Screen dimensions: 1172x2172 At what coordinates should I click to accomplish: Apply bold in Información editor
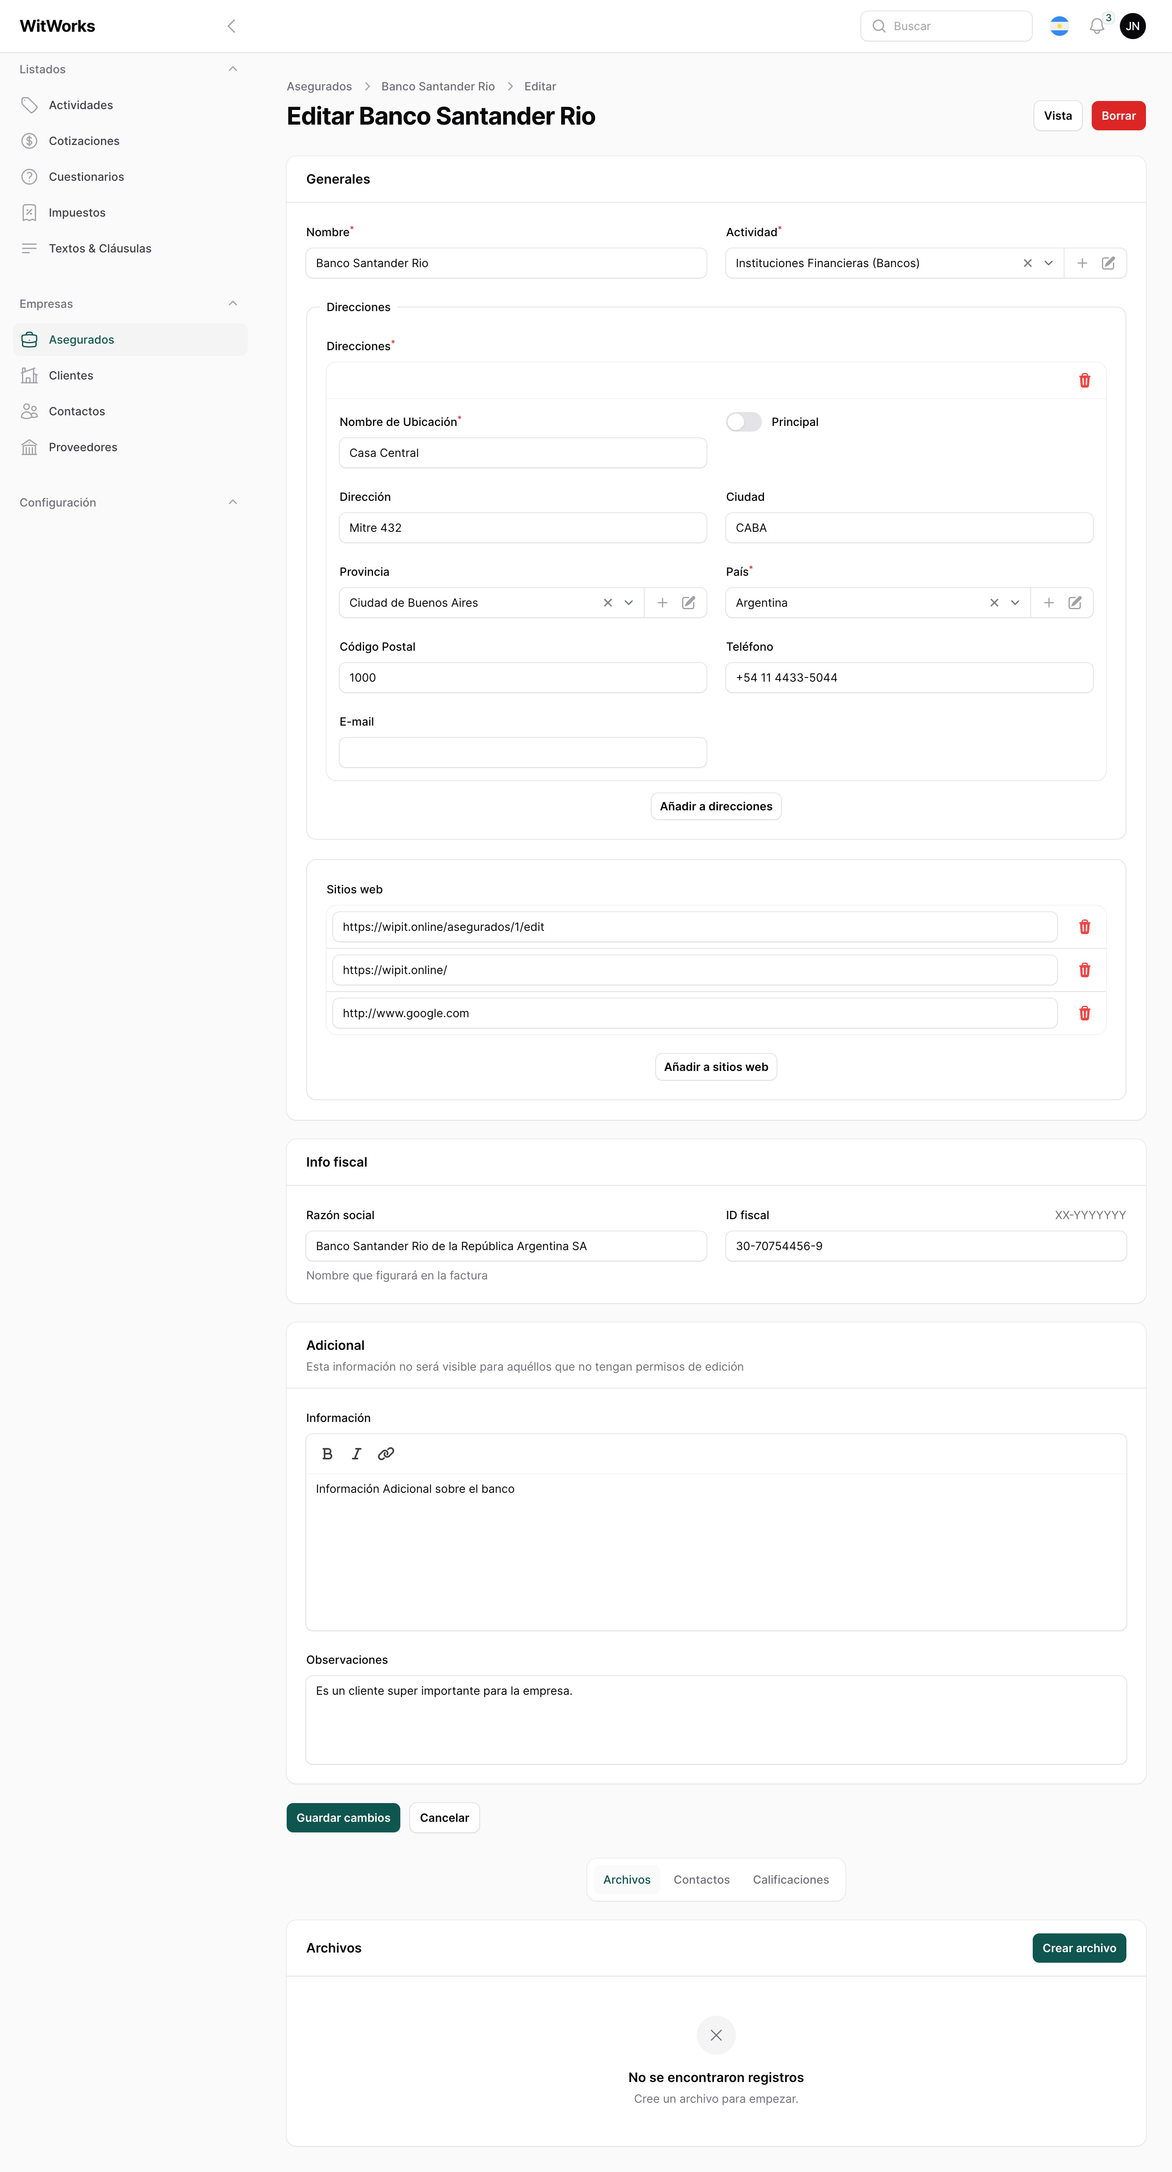coord(327,1454)
